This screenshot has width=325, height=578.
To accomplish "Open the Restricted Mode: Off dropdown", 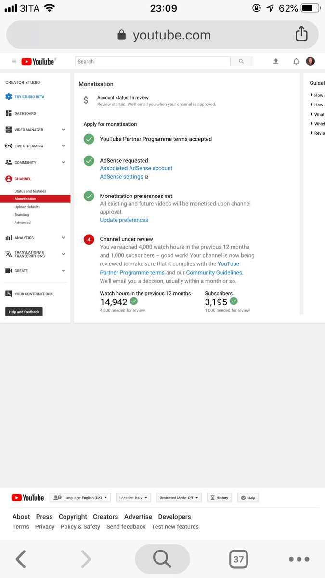I will (179, 498).
